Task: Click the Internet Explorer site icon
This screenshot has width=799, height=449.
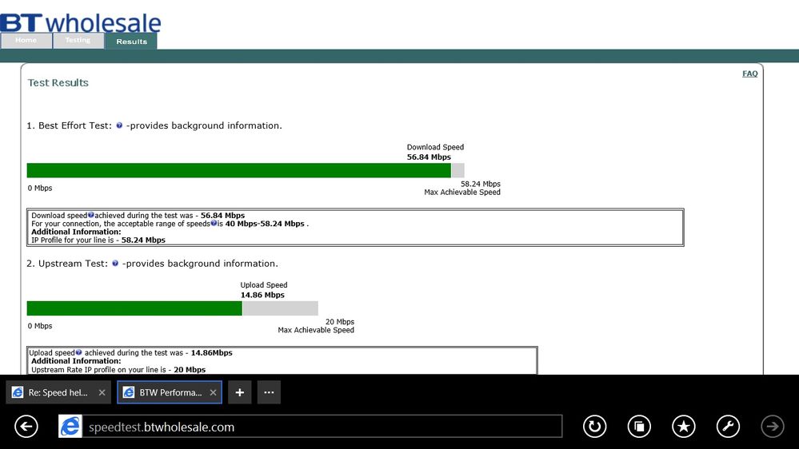Action: (70, 427)
